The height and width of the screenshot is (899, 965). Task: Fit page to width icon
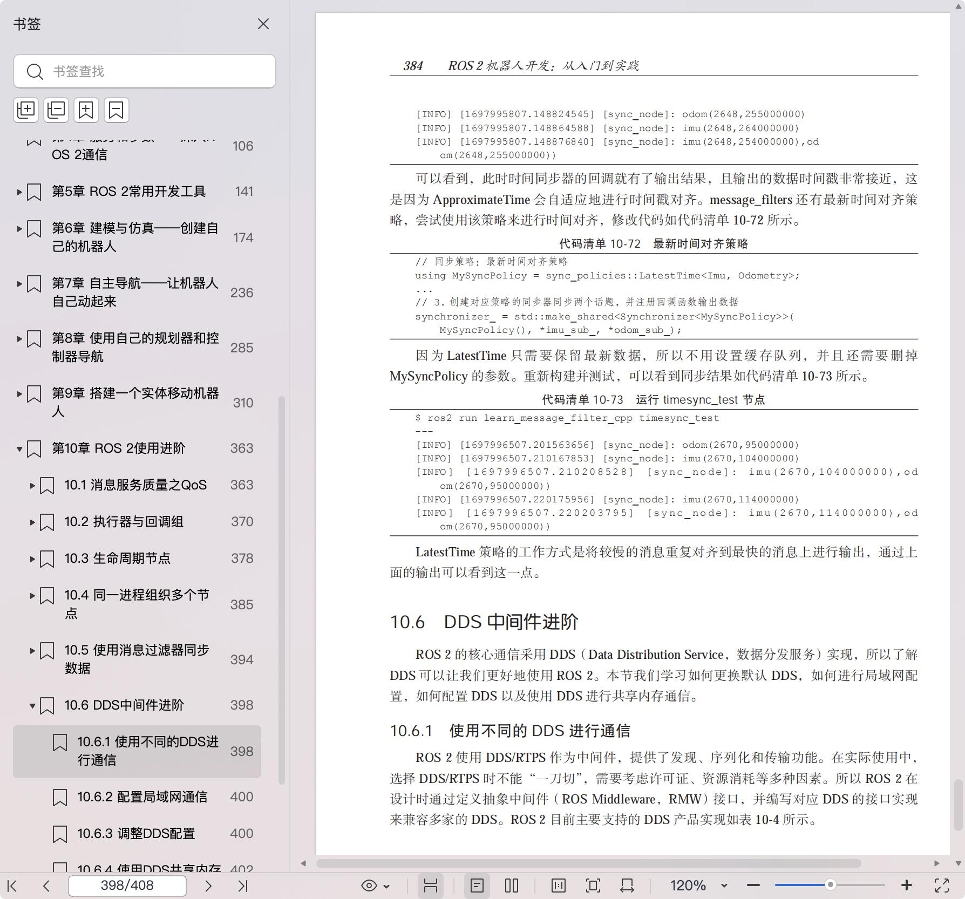[627, 886]
